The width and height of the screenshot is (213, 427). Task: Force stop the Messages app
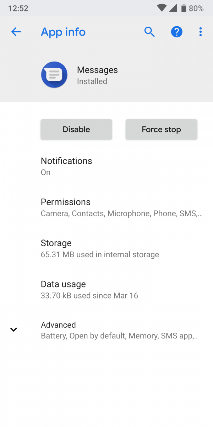pos(161,129)
